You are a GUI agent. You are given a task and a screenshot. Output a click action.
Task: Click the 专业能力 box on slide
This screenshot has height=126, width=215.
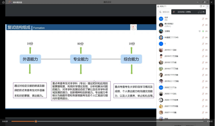81,59
